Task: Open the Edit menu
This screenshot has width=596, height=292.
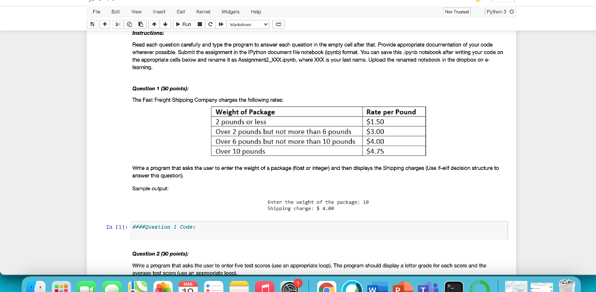Action: click(x=116, y=12)
